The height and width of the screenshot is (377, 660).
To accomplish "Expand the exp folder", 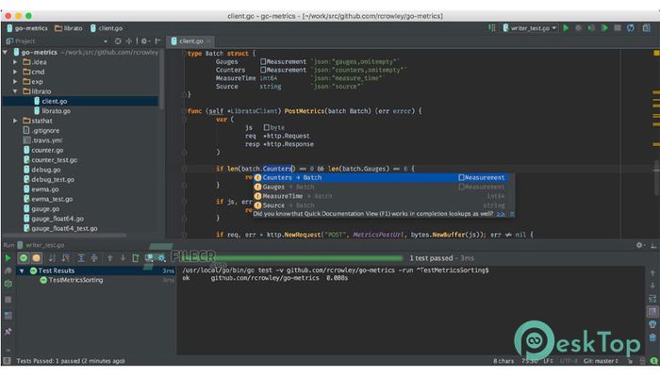I will [x=15, y=82].
